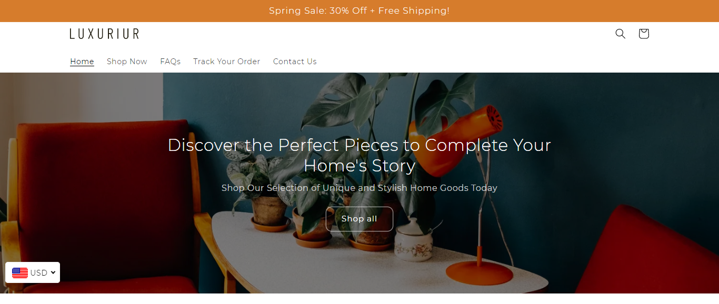Open the shopping cart icon
719x304 pixels.
pos(643,34)
